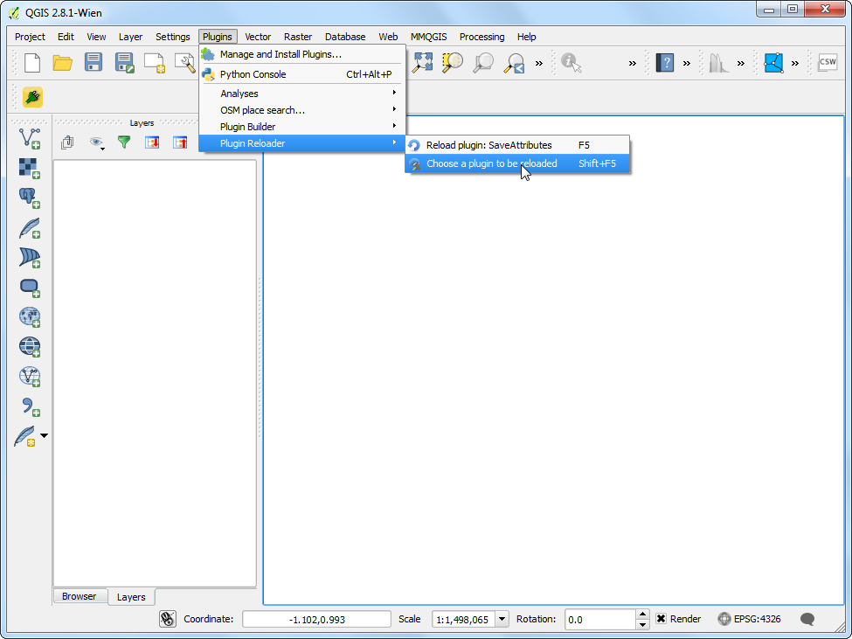
Task: Click the Save As floppy icon with pencil
Action: [124, 62]
